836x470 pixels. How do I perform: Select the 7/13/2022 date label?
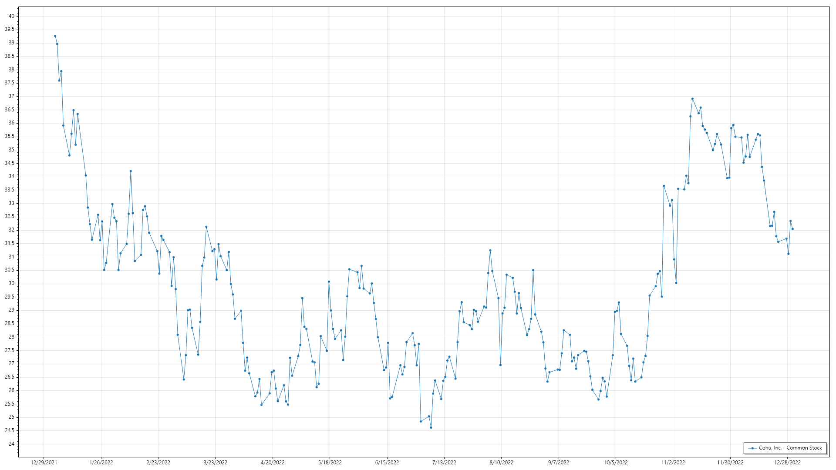coord(444,463)
